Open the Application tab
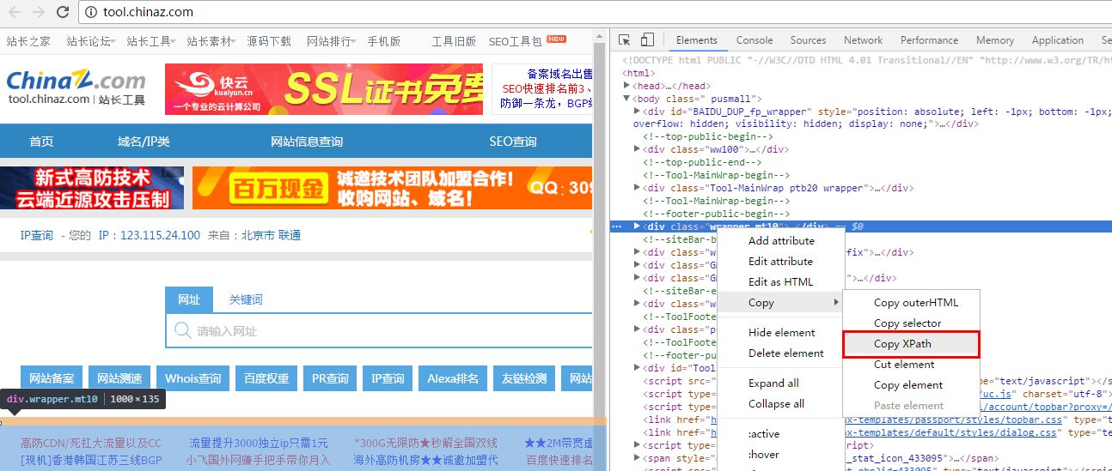Image resolution: width=1112 pixels, height=471 pixels. pyautogui.click(x=1057, y=40)
